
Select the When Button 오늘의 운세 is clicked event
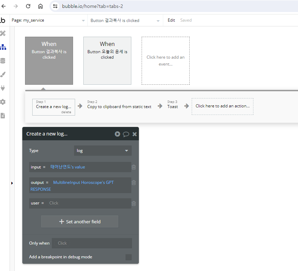(x=107, y=61)
